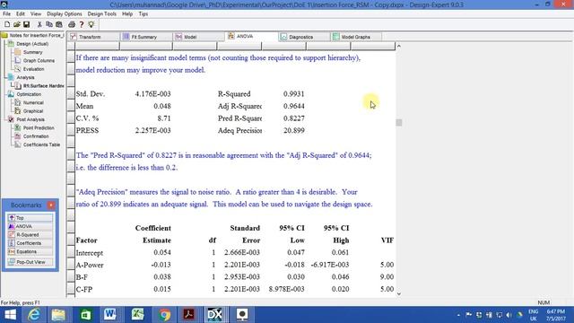Viewport: 574px width, 323px height.
Task: Open Graphical optimization node
Action: (33, 111)
